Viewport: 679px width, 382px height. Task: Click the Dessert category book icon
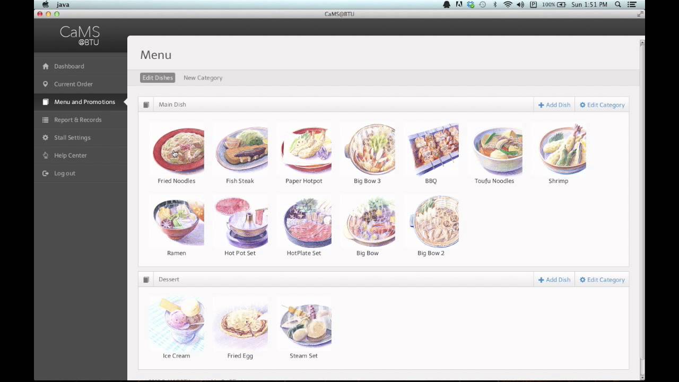(x=146, y=280)
